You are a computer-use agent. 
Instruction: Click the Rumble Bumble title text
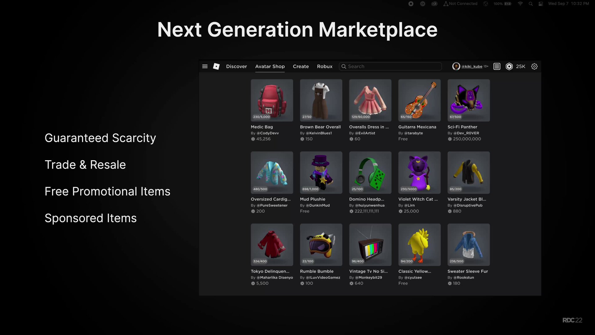(317, 271)
